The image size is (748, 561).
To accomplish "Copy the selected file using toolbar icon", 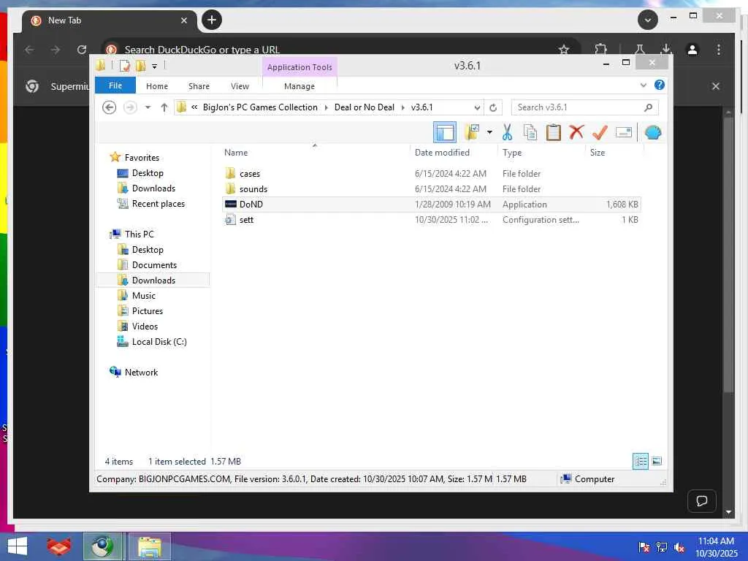I will tap(530, 132).
